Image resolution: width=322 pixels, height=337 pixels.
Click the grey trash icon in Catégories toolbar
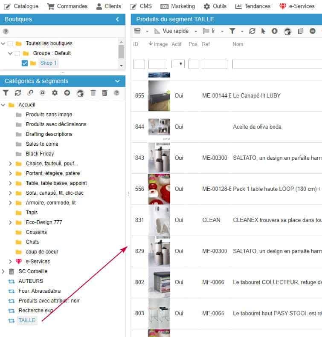[93, 93]
